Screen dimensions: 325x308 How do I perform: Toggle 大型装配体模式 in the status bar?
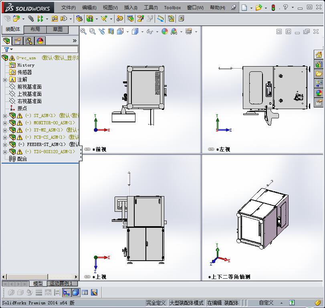click(x=186, y=303)
